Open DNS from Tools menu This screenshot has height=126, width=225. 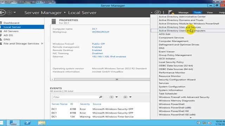point(162,48)
